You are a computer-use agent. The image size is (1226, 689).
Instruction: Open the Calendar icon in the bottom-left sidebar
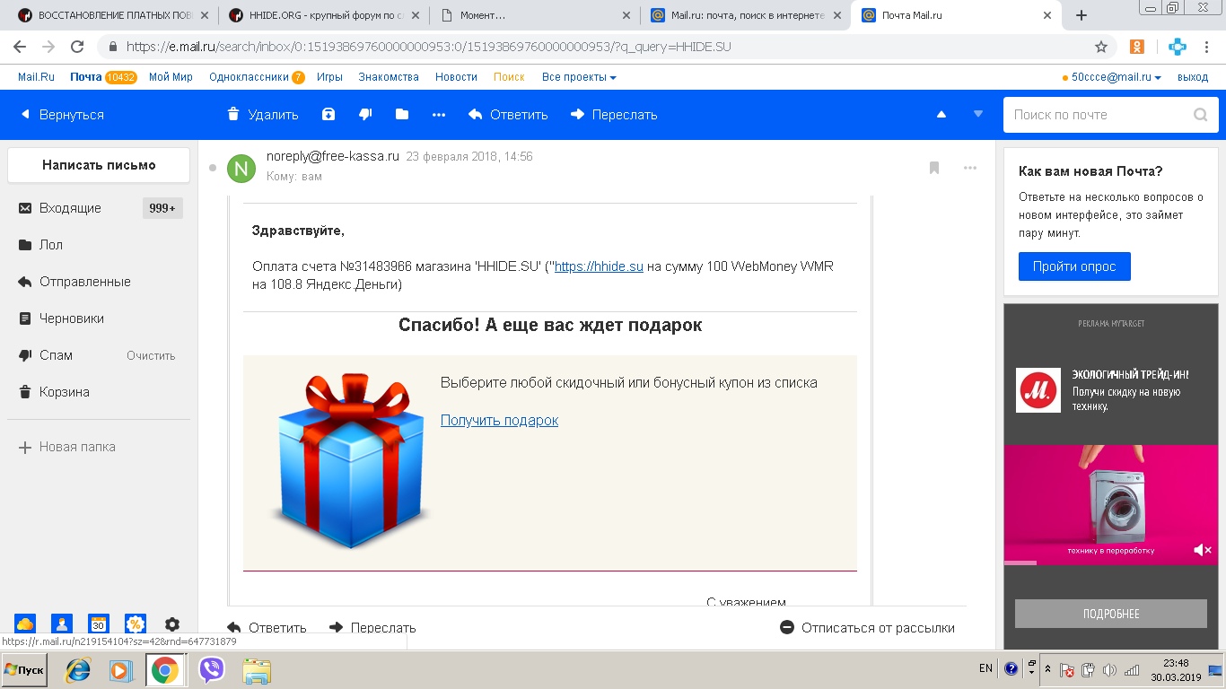(99, 624)
